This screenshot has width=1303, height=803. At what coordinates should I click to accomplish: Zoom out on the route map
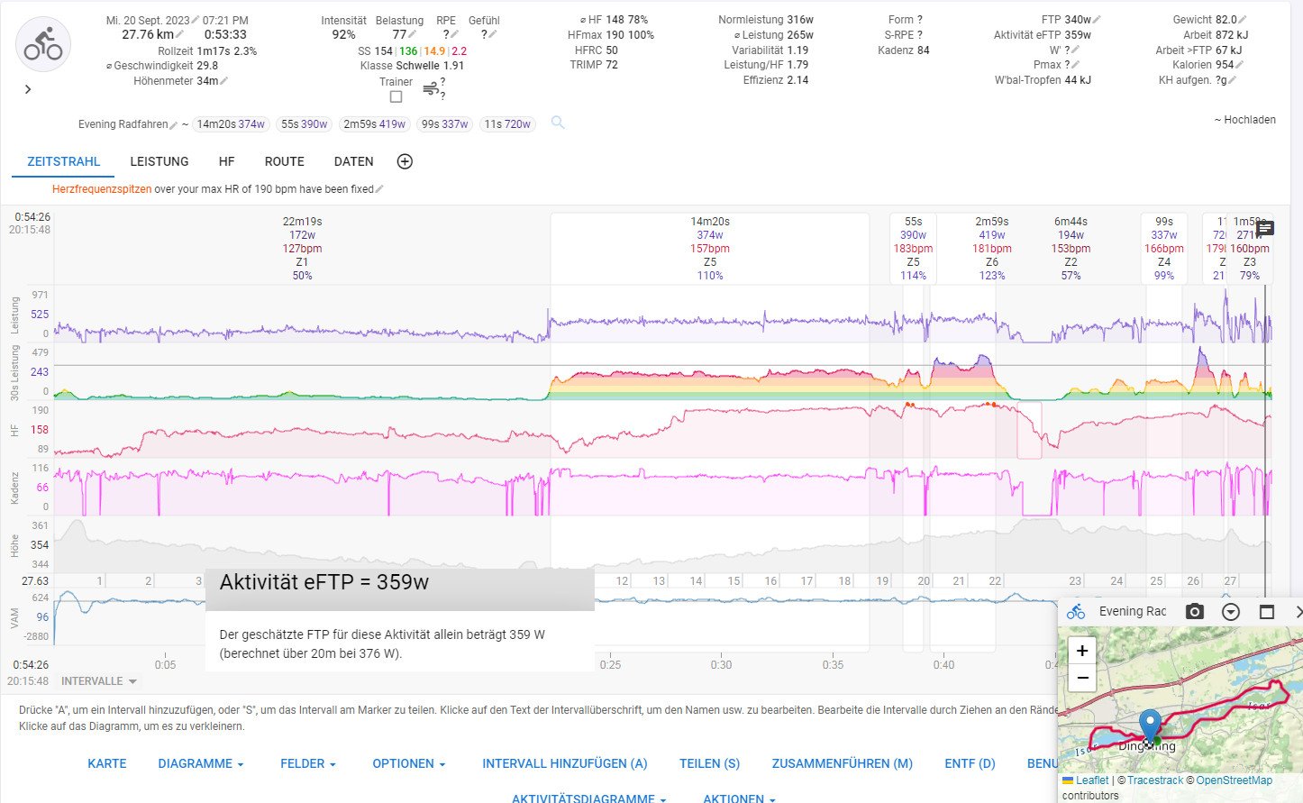coord(1082,678)
